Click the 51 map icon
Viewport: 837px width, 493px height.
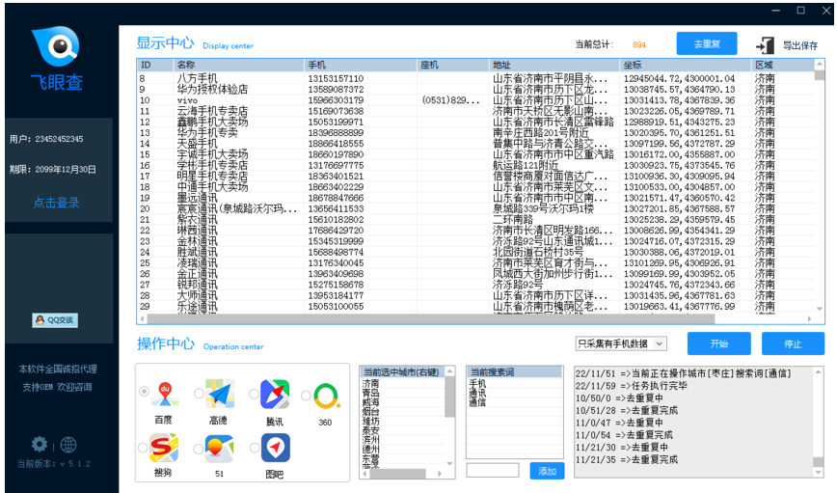pos(220,449)
